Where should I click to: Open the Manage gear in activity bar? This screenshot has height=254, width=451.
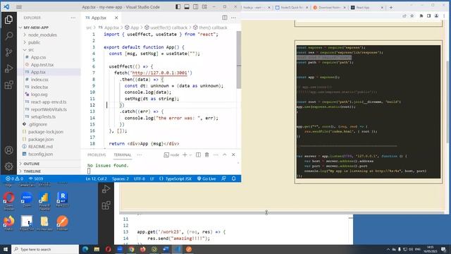[x=8, y=167]
